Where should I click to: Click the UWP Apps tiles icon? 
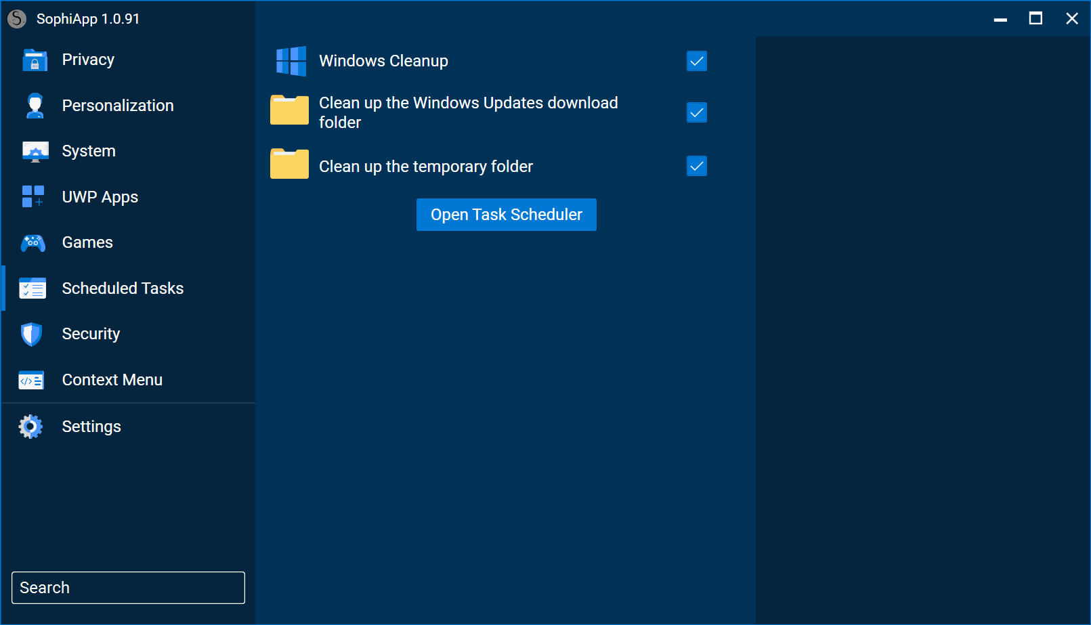[x=33, y=197]
